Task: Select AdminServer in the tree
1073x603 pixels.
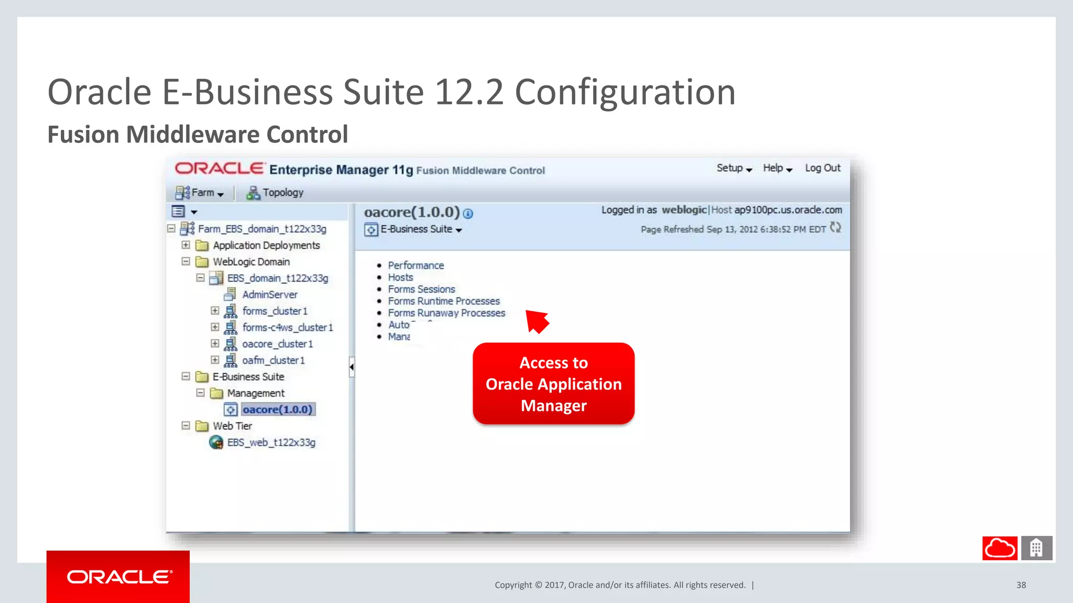Action: point(270,294)
